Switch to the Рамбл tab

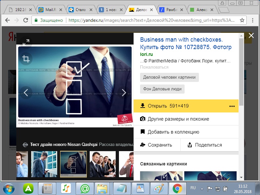coord(170,10)
